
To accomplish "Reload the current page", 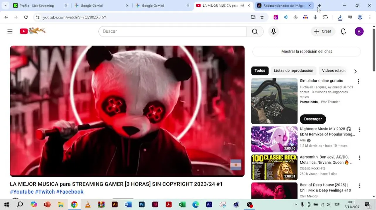I will [26, 17].
